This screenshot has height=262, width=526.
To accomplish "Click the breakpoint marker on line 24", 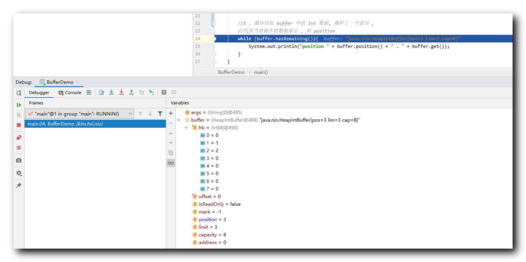I will point(214,39).
